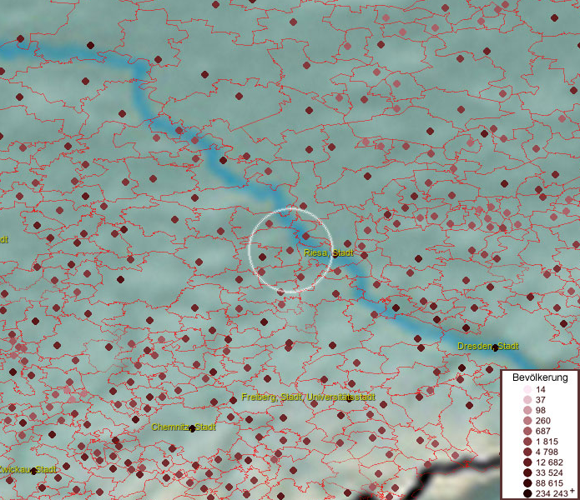Viewport: 580px width, 500px height.
Task: Click the 'Riesa, Stadt' map label
Action: pos(329,252)
